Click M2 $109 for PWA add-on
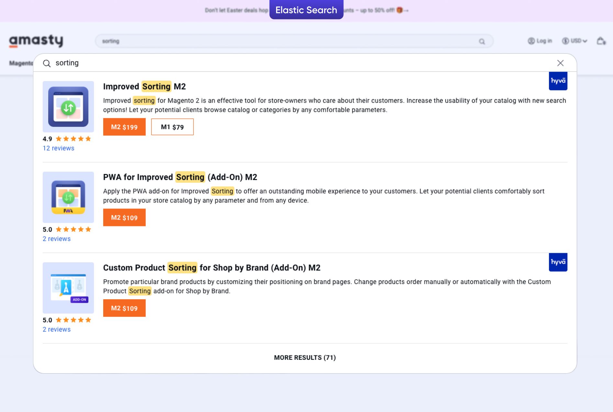This screenshot has height=412, width=613. [124, 218]
